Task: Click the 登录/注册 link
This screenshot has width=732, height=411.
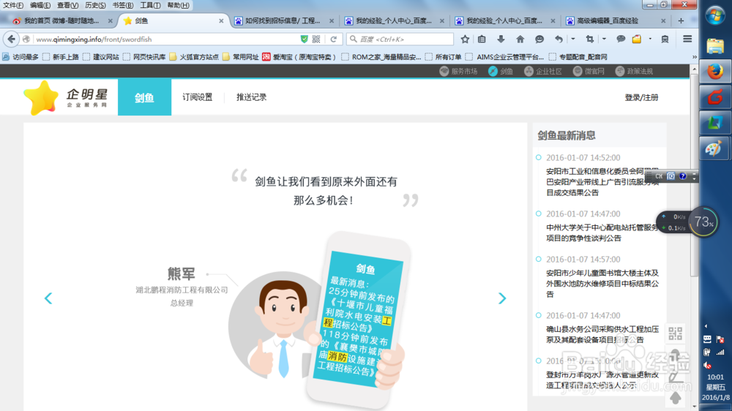Action: (x=641, y=97)
